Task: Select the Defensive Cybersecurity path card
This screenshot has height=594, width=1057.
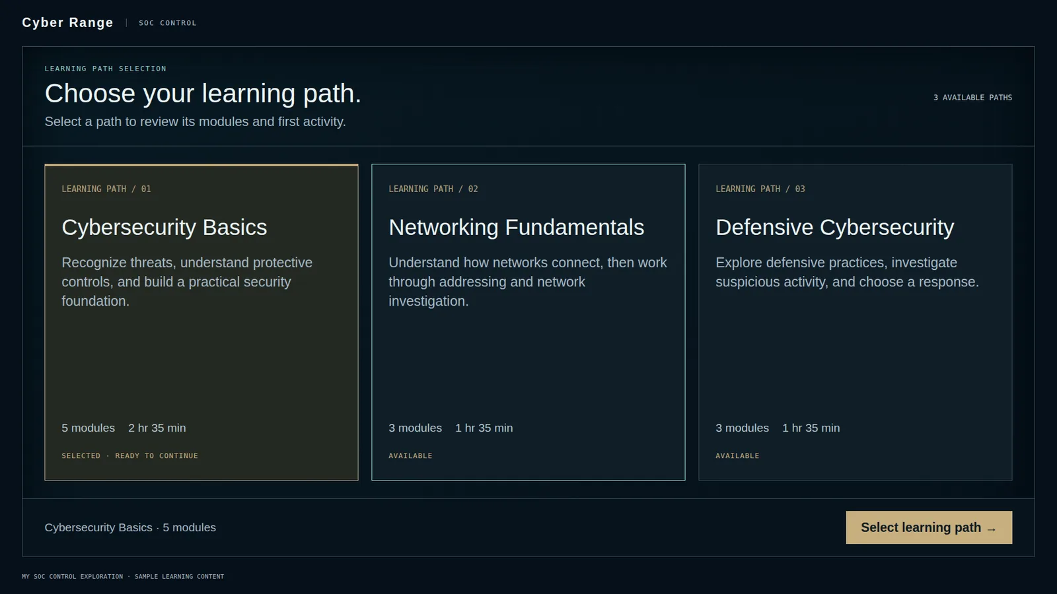Action: tap(856, 322)
